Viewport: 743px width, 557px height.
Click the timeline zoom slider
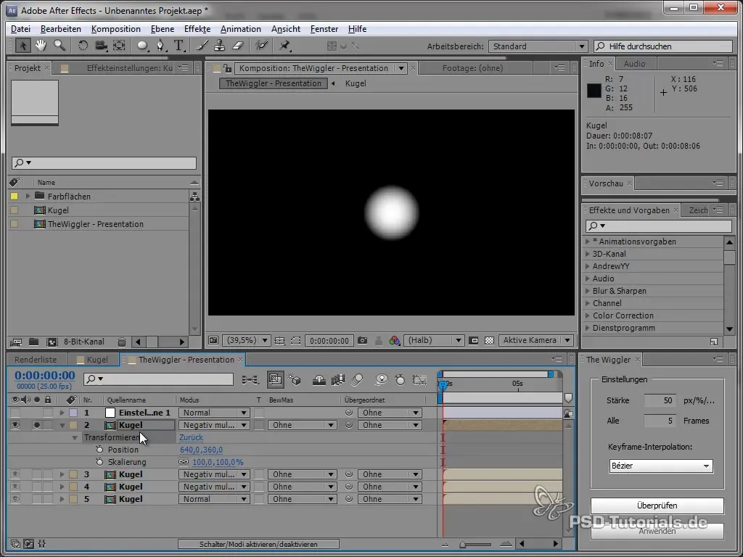coord(475,545)
